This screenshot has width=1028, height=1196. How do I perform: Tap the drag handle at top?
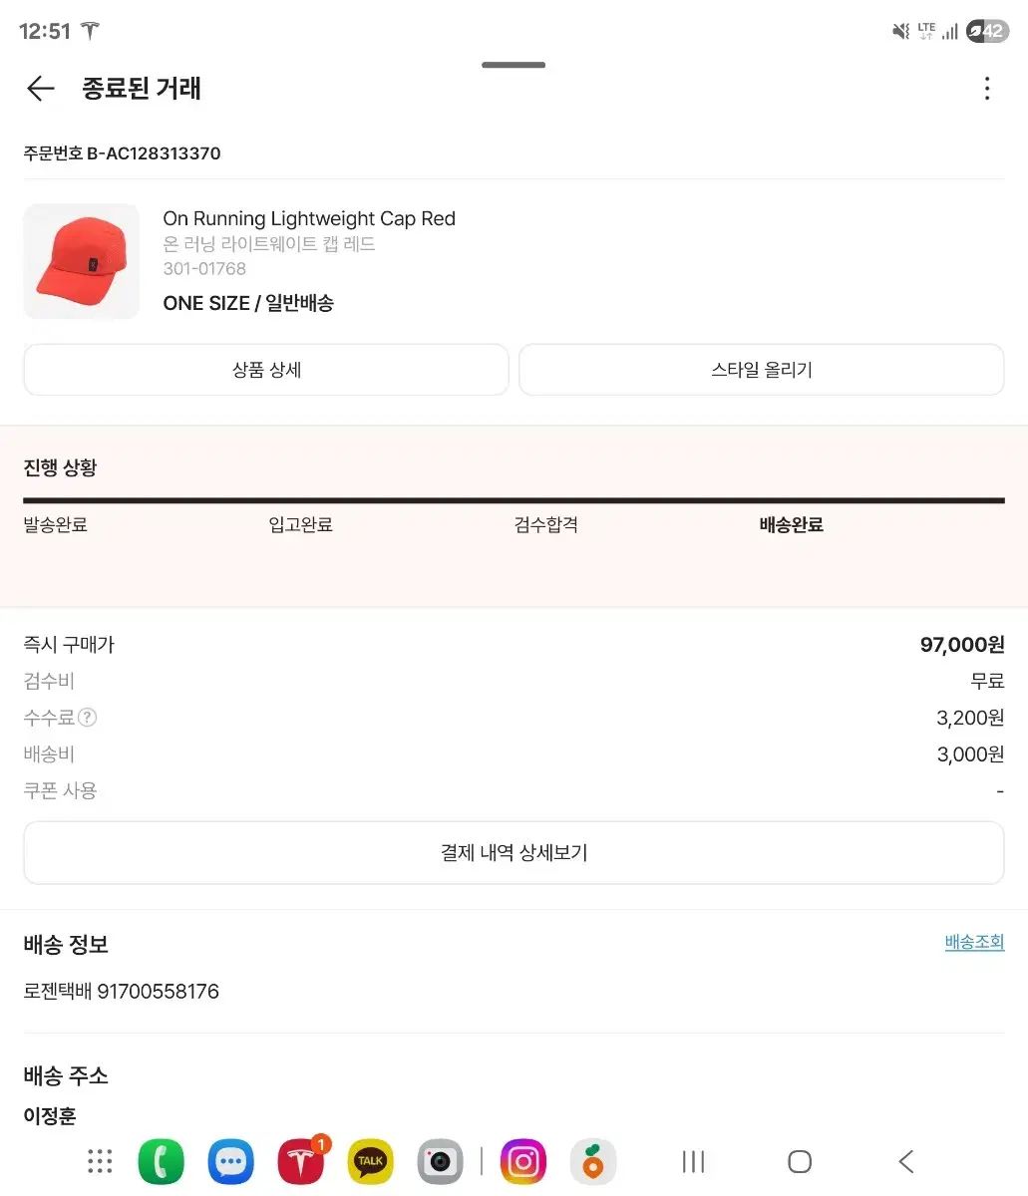[x=514, y=65]
